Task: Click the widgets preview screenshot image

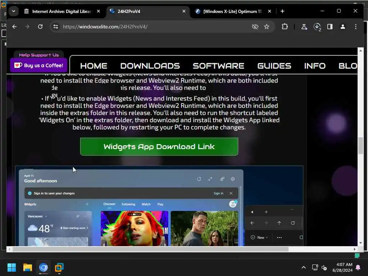Action: click(159, 206)
